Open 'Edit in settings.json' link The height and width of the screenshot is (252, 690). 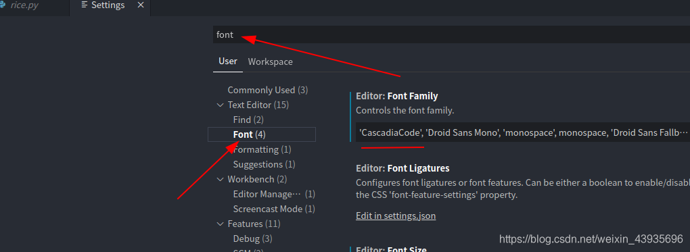[396, 216]
